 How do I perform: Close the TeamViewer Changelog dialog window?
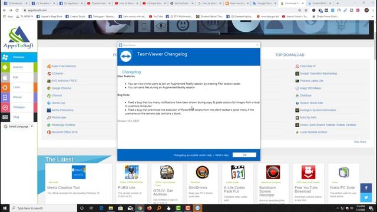257,45
